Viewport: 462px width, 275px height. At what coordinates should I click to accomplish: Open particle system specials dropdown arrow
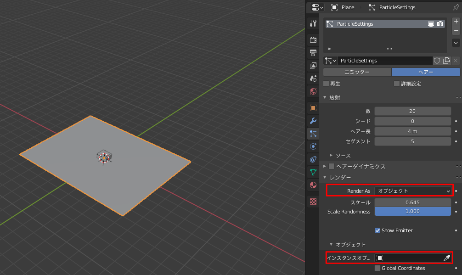(456, 43)
